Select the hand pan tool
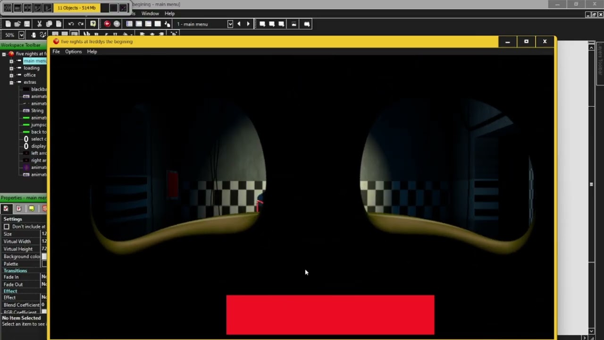 coord(34,35)
